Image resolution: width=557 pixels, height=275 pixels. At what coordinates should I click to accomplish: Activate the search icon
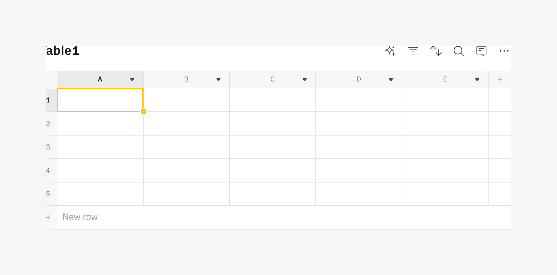459,51
